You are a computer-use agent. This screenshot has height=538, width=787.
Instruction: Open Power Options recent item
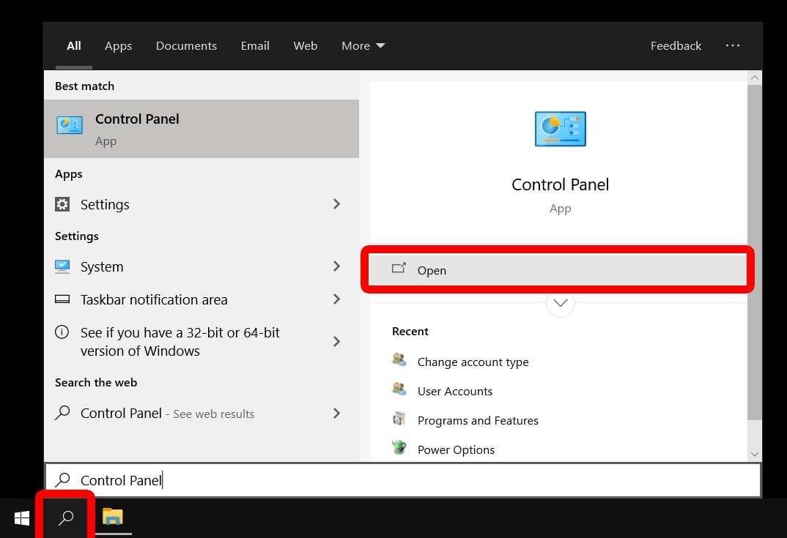point(456,449)
